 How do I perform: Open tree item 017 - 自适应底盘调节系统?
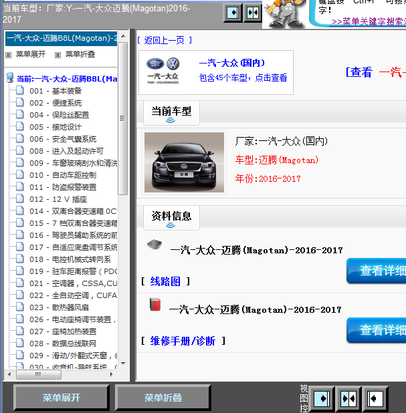click(74, 247)
